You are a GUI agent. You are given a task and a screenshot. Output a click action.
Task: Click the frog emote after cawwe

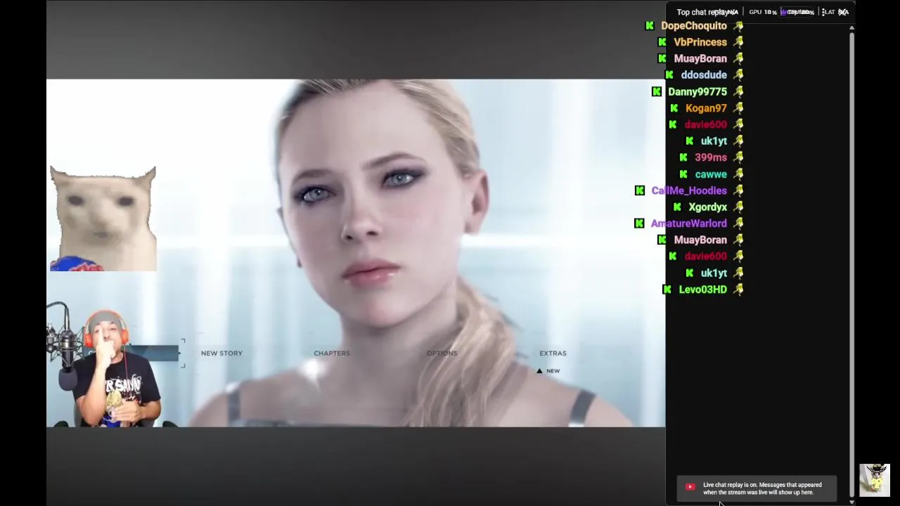click(x=738, y=174)
